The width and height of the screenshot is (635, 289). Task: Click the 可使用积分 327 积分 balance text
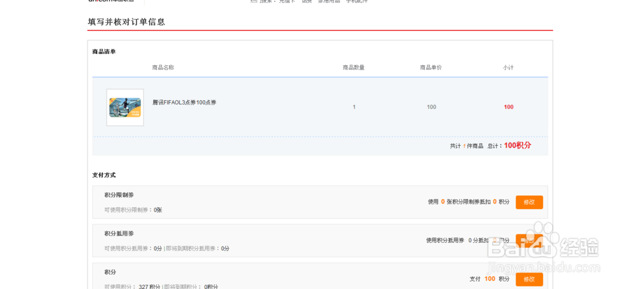(x=132, y=286)
